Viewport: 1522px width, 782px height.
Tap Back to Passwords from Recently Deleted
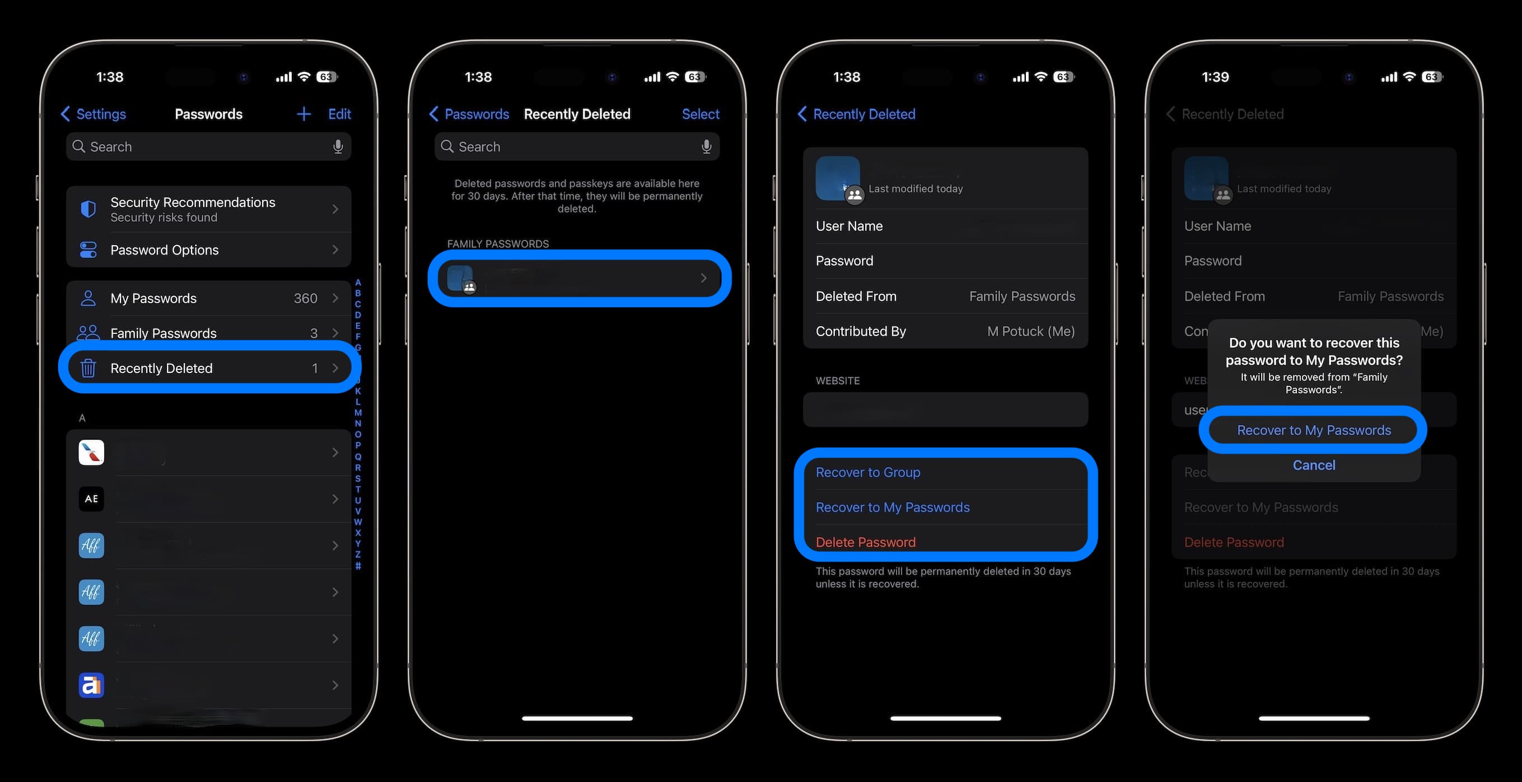pos(470,112)
